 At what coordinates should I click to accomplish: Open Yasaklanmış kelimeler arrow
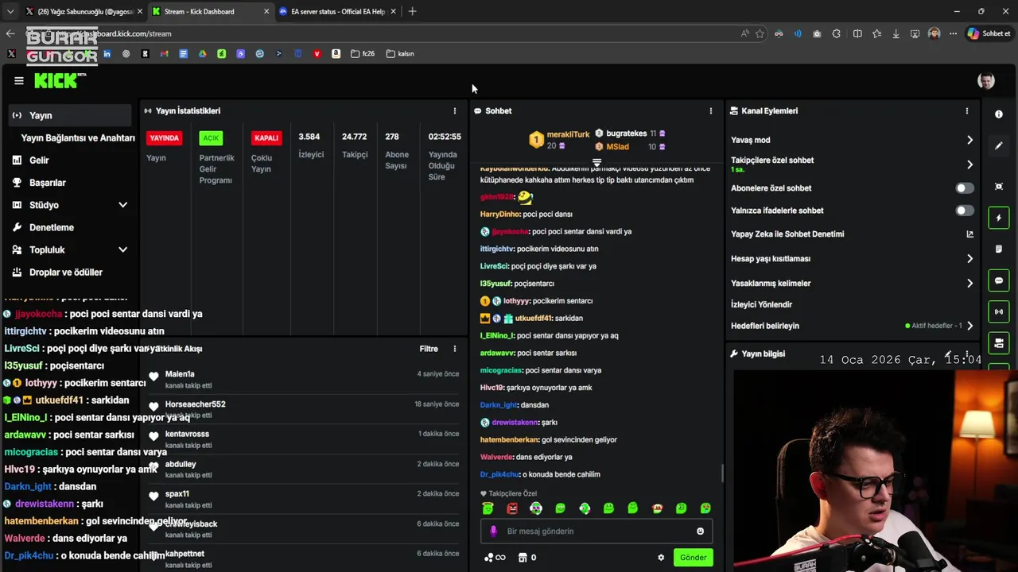pyautogui.click(x=969, y=283)
